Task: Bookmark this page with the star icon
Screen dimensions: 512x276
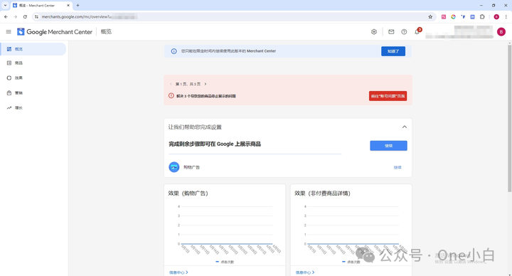Action: [430, 16]
